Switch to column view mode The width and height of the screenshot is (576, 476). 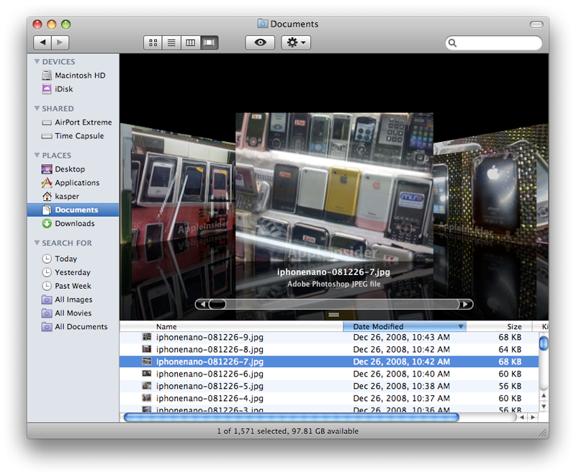pyautogui.click(x=190, y=43)
